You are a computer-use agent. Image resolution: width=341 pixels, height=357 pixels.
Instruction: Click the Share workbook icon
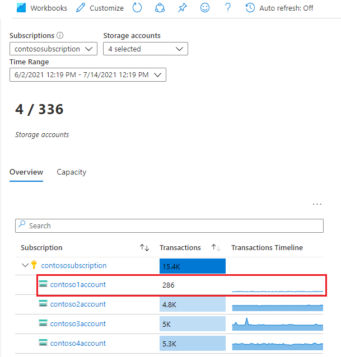click(x=160, y=8)
